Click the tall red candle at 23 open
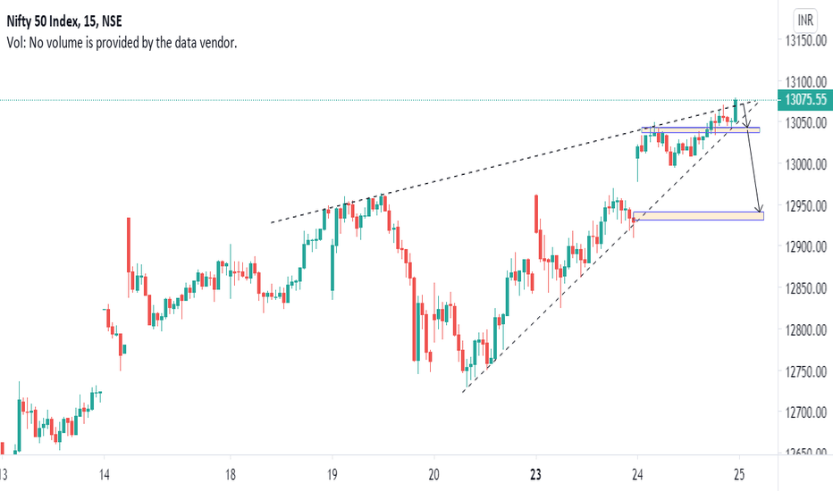Image resolution: width=833 pixels, height=491 pixels. (536, 214)
